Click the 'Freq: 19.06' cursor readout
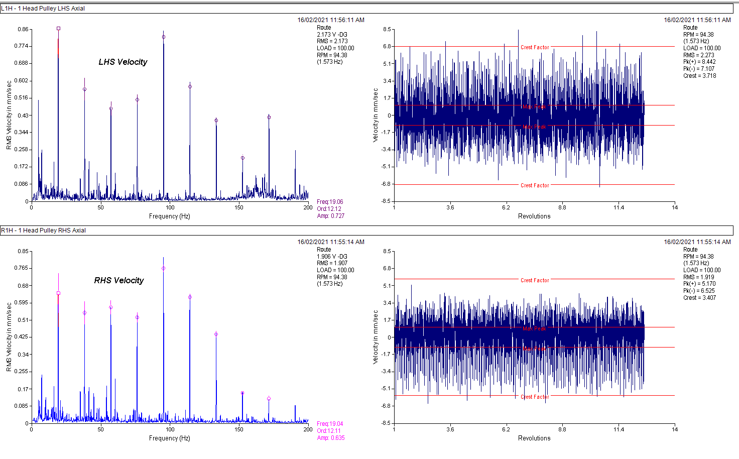The height and width of the screenshot is (459, 739). tap(330, 202)
